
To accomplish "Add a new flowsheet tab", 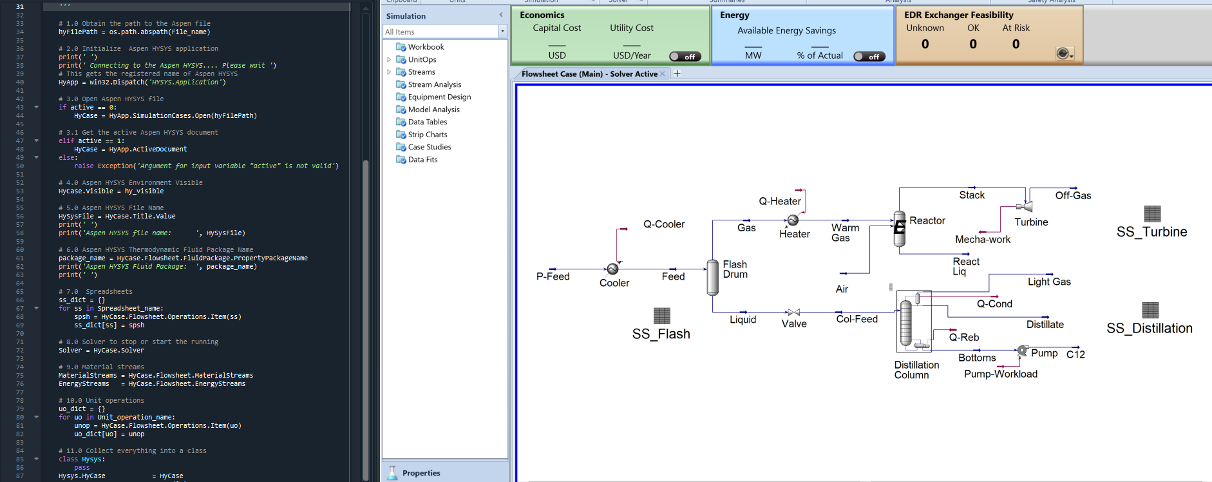I will (677, 73).
